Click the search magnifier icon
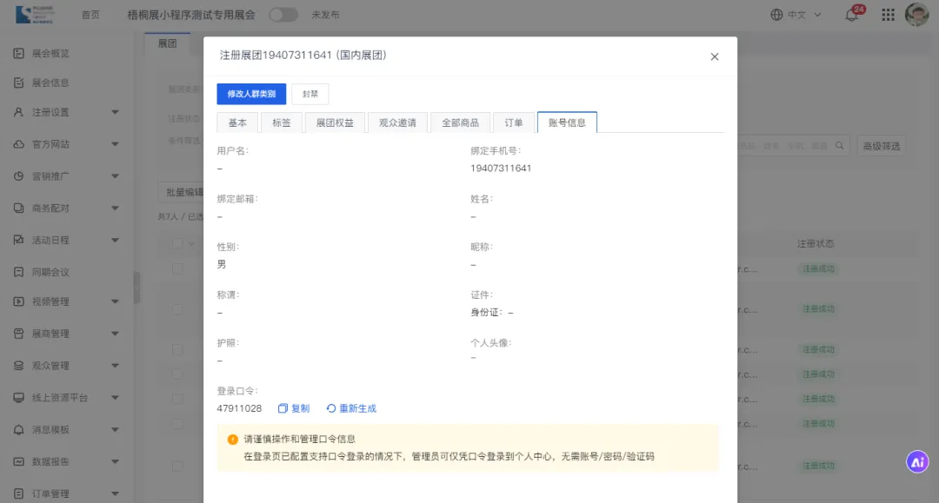 (840, 146)
